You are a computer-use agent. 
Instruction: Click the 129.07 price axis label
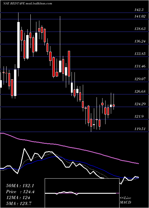(140, 79)
